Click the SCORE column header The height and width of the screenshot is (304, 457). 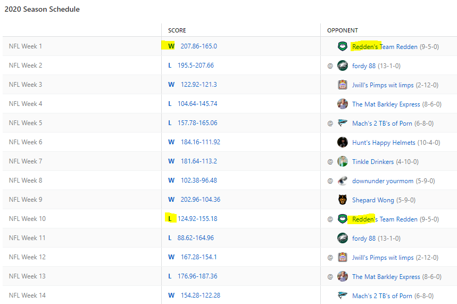(x=177, y=30)
